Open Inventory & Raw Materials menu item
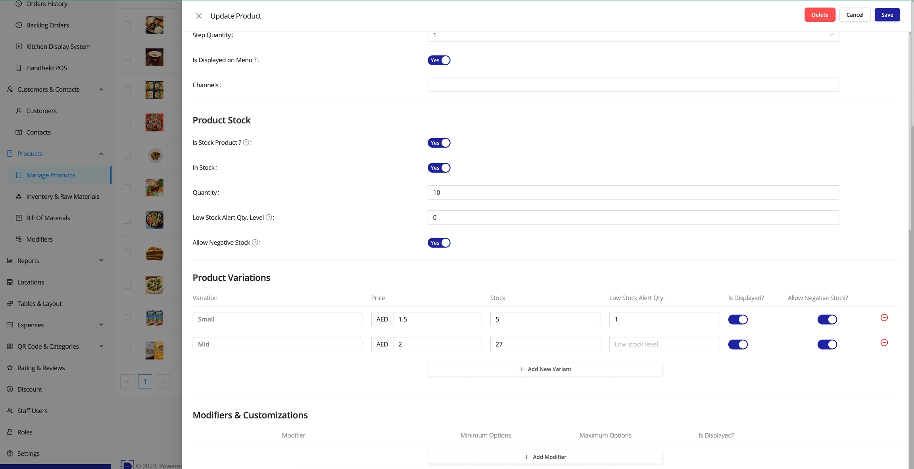This screenshot has height=469, width=914. click(x=62, y=196)
